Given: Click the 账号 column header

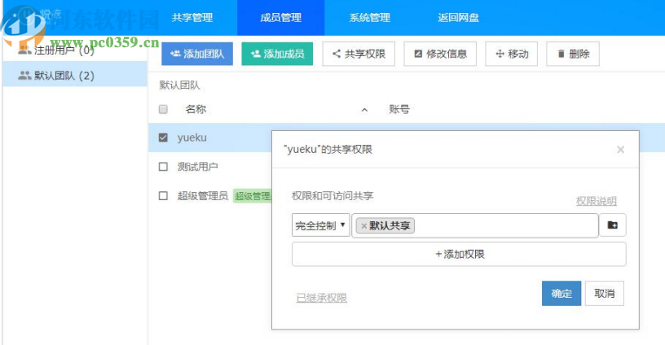Looking at the screenshot, I should click(399, 109).
